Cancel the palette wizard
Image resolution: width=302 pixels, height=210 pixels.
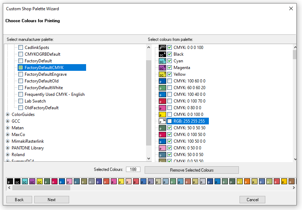point(252,200)
